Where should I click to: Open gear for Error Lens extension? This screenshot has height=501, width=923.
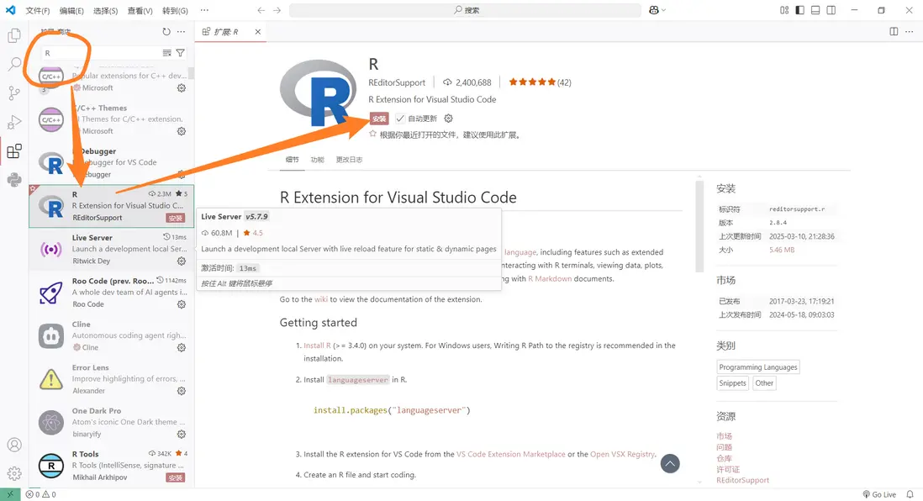[182, 391]
